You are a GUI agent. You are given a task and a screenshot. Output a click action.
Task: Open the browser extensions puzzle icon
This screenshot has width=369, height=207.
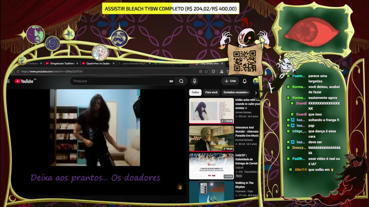(x=213, y=71)
